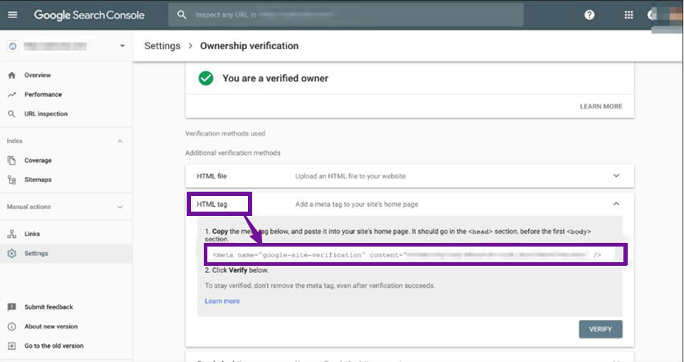Expand the HTML file verification method
684x362 pixels.
(x=616, y=176)
